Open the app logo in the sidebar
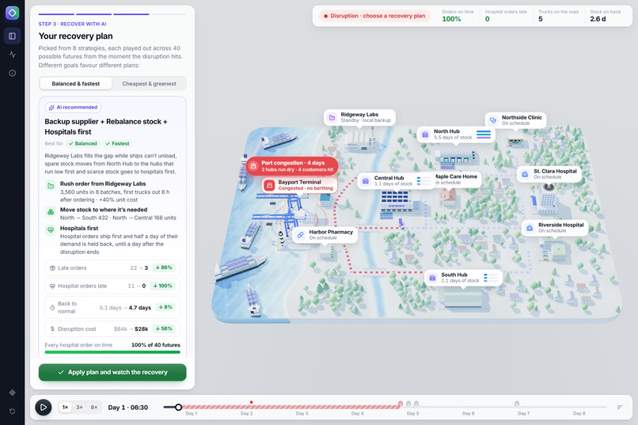The height and width of the screenshot is (425, 638). tap(12, 13)
